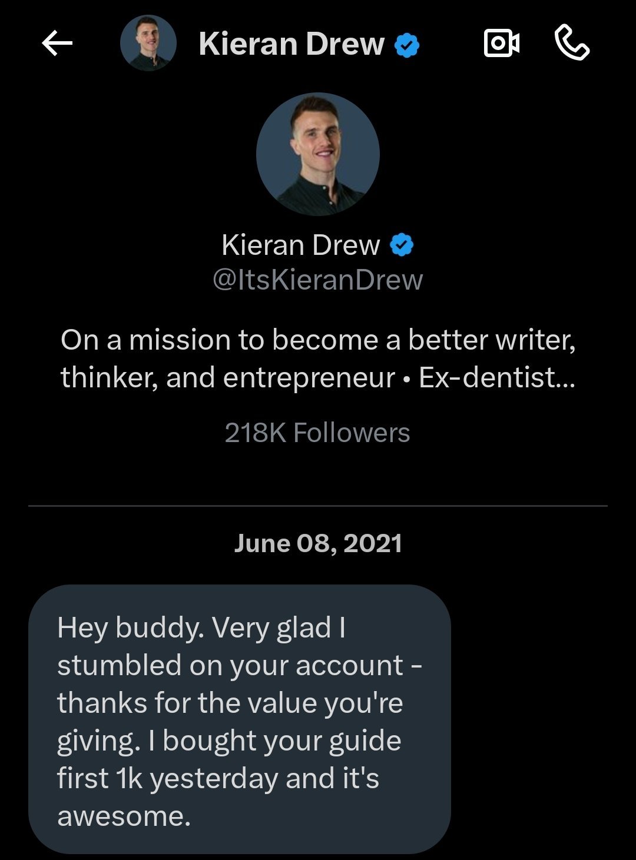Tap the header title Kieran Drew

[x=291, y=44]
